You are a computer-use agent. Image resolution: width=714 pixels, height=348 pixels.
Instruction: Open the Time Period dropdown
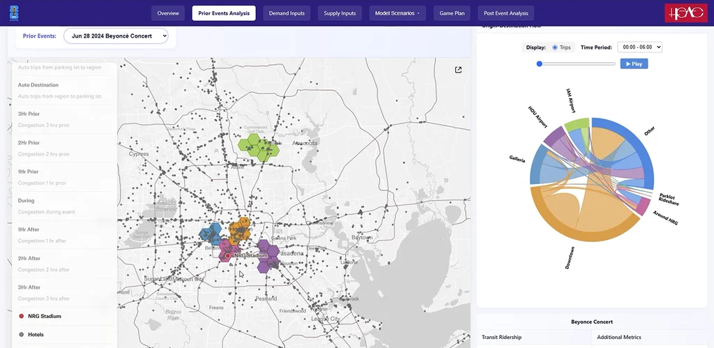click(639, 47)
